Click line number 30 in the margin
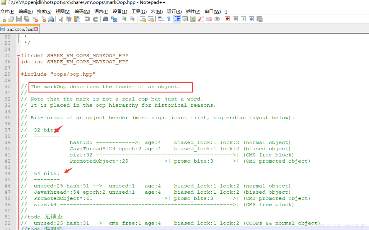Screen dimensions: 369x230 tap(7, 87)
